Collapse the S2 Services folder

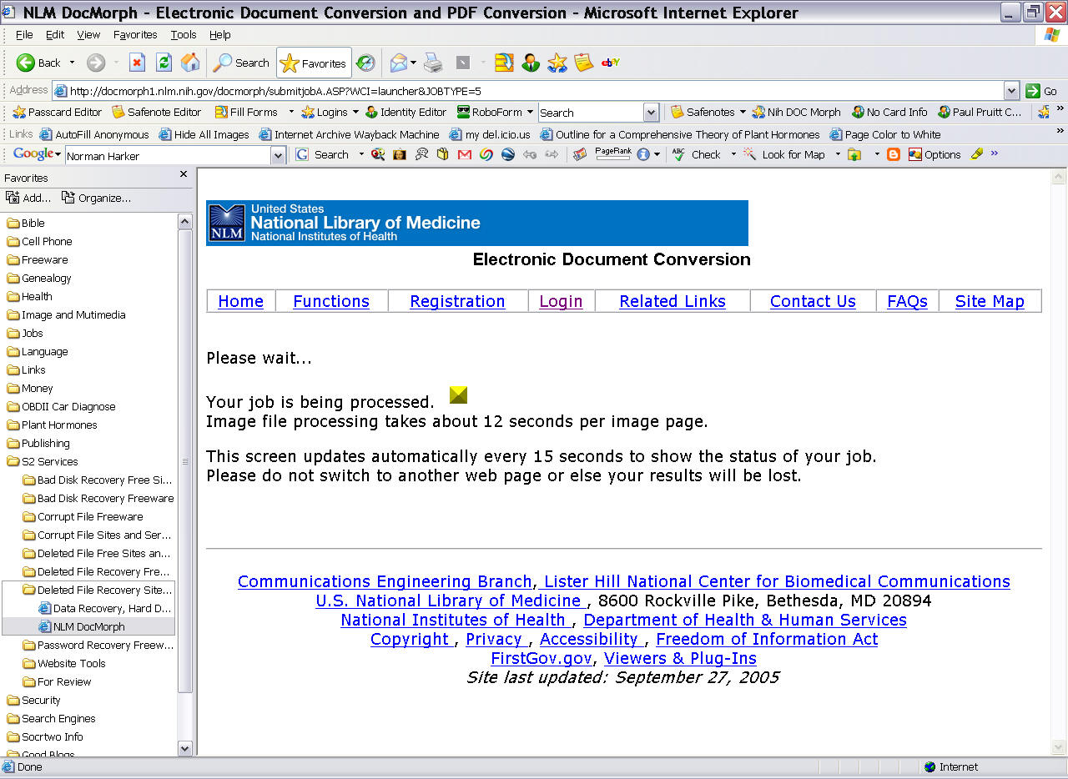click(43, 461)
